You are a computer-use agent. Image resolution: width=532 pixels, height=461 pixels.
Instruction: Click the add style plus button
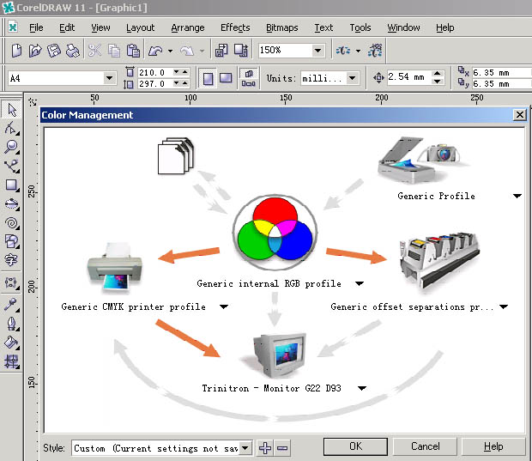coord(265,448)
